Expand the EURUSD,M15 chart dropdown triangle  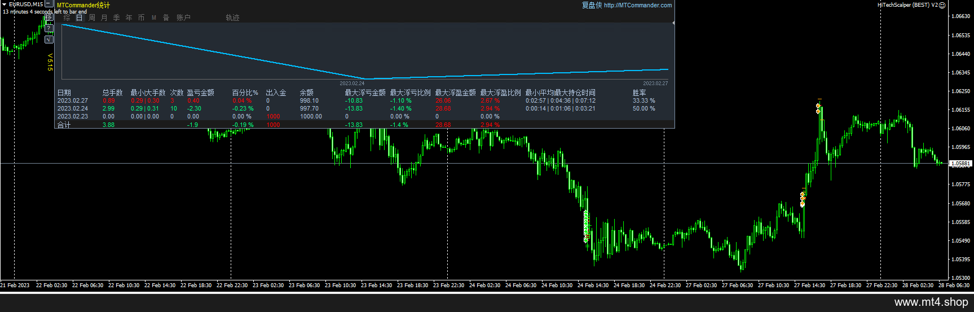coord(5,4)
